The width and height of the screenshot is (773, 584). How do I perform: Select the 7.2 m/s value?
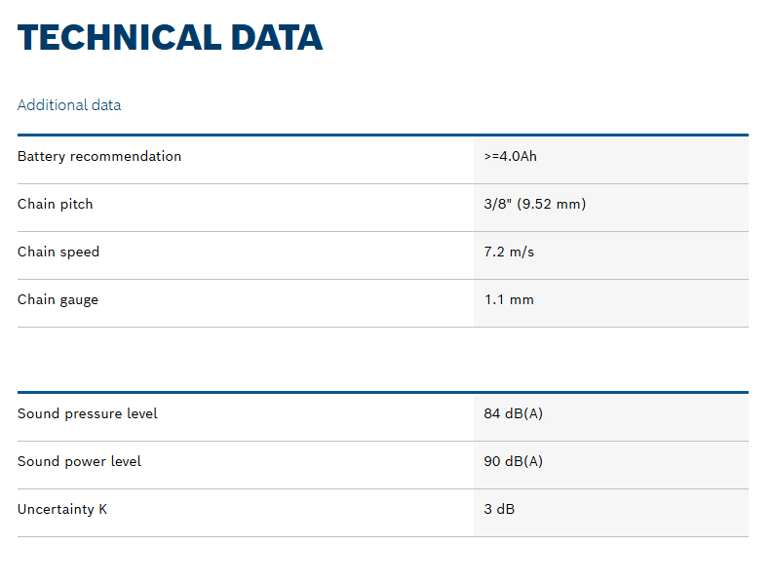tap(509, 252)
